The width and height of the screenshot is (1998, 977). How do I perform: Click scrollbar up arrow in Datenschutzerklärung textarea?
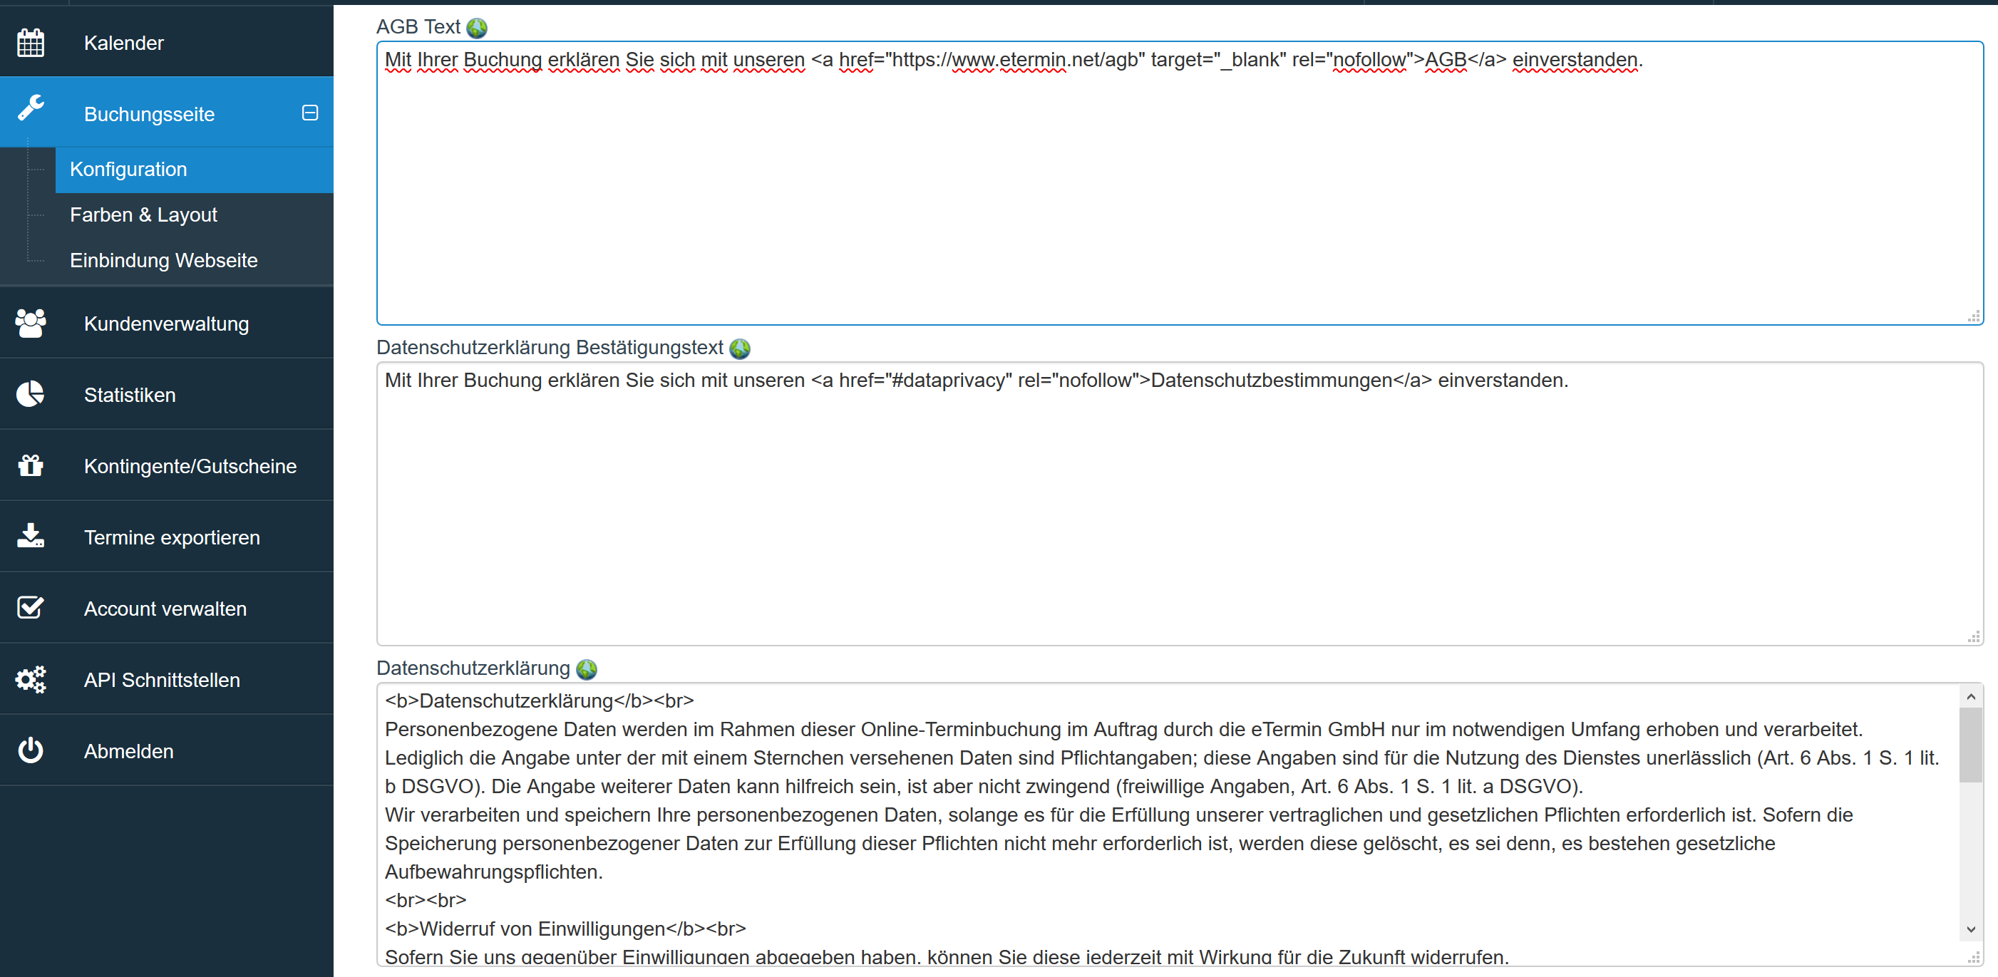coord(1971,697)
